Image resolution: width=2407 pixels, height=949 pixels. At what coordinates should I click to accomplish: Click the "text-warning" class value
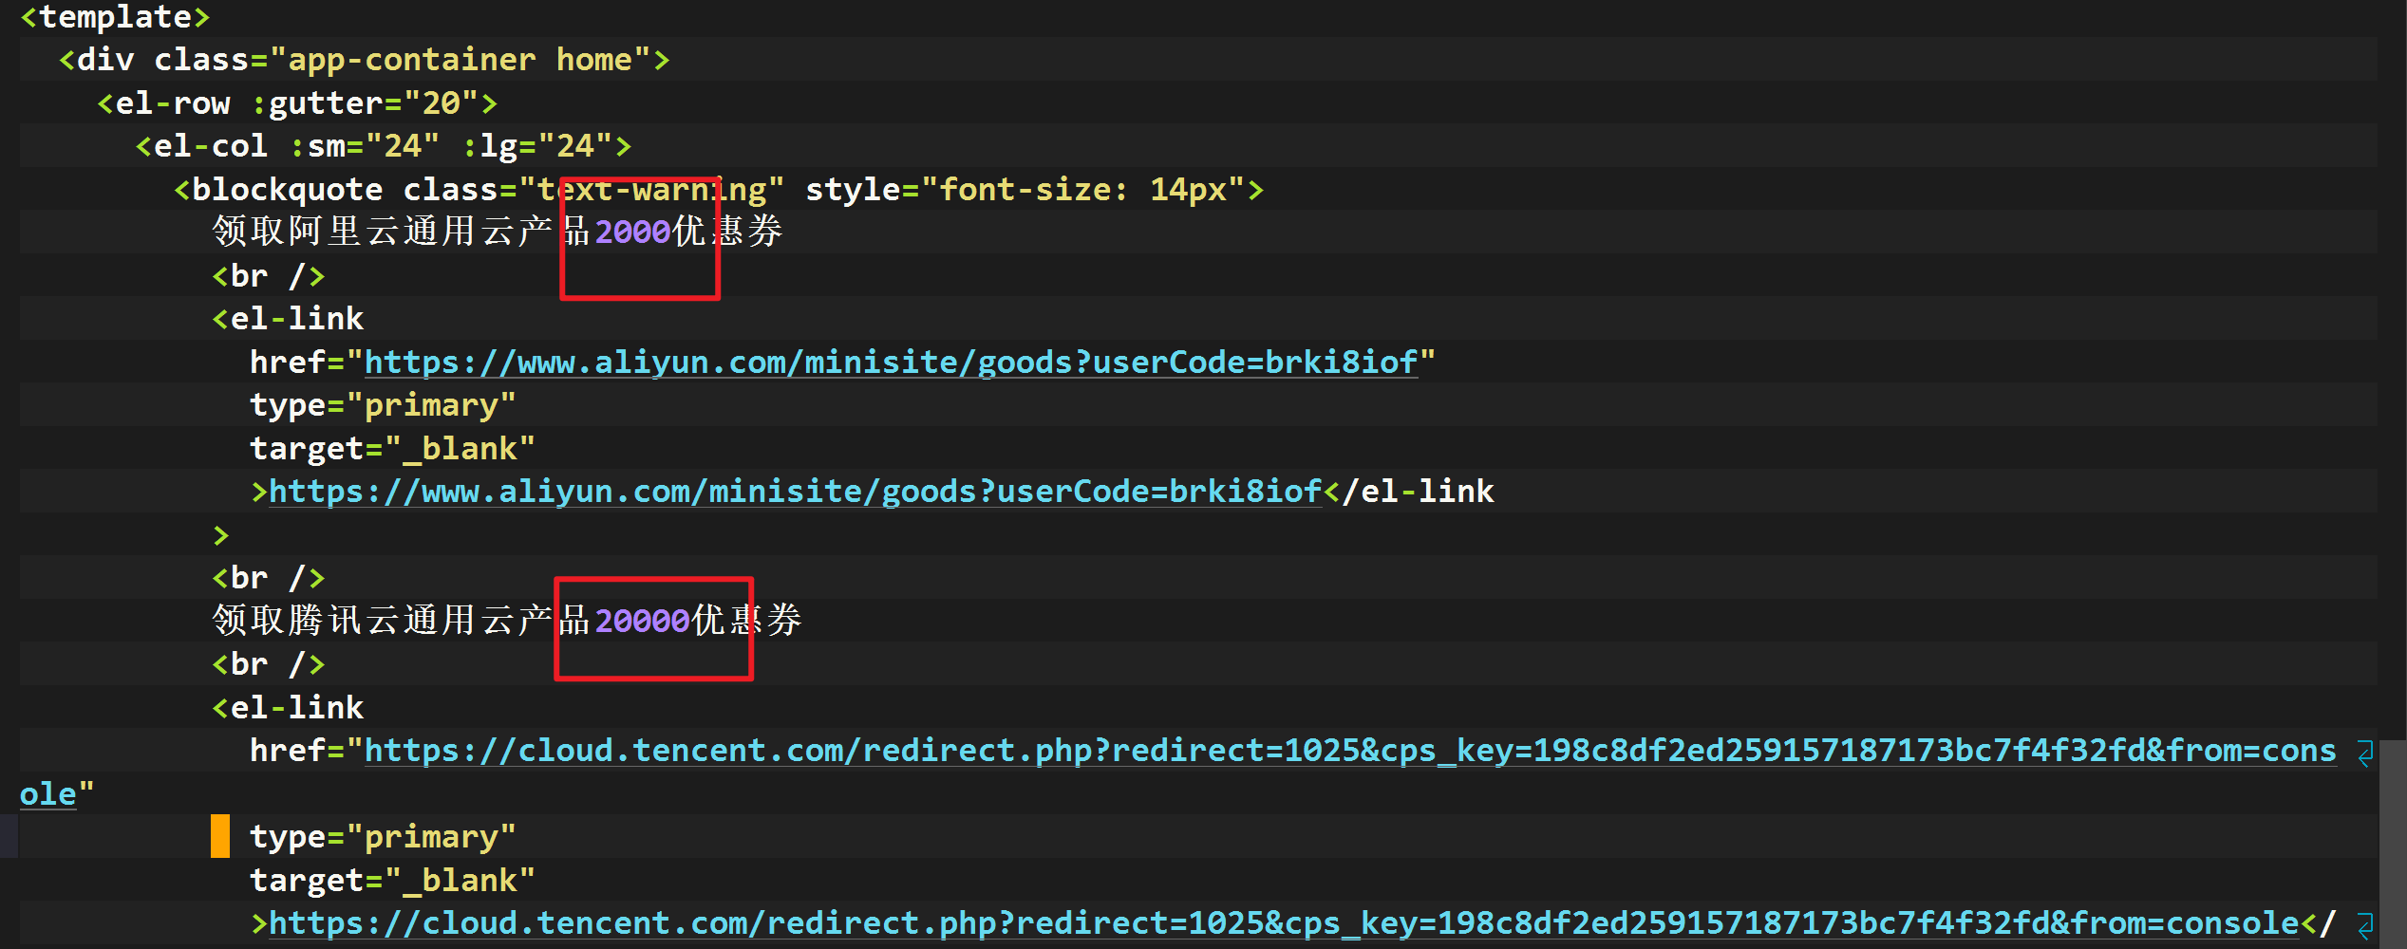(652, 190)
